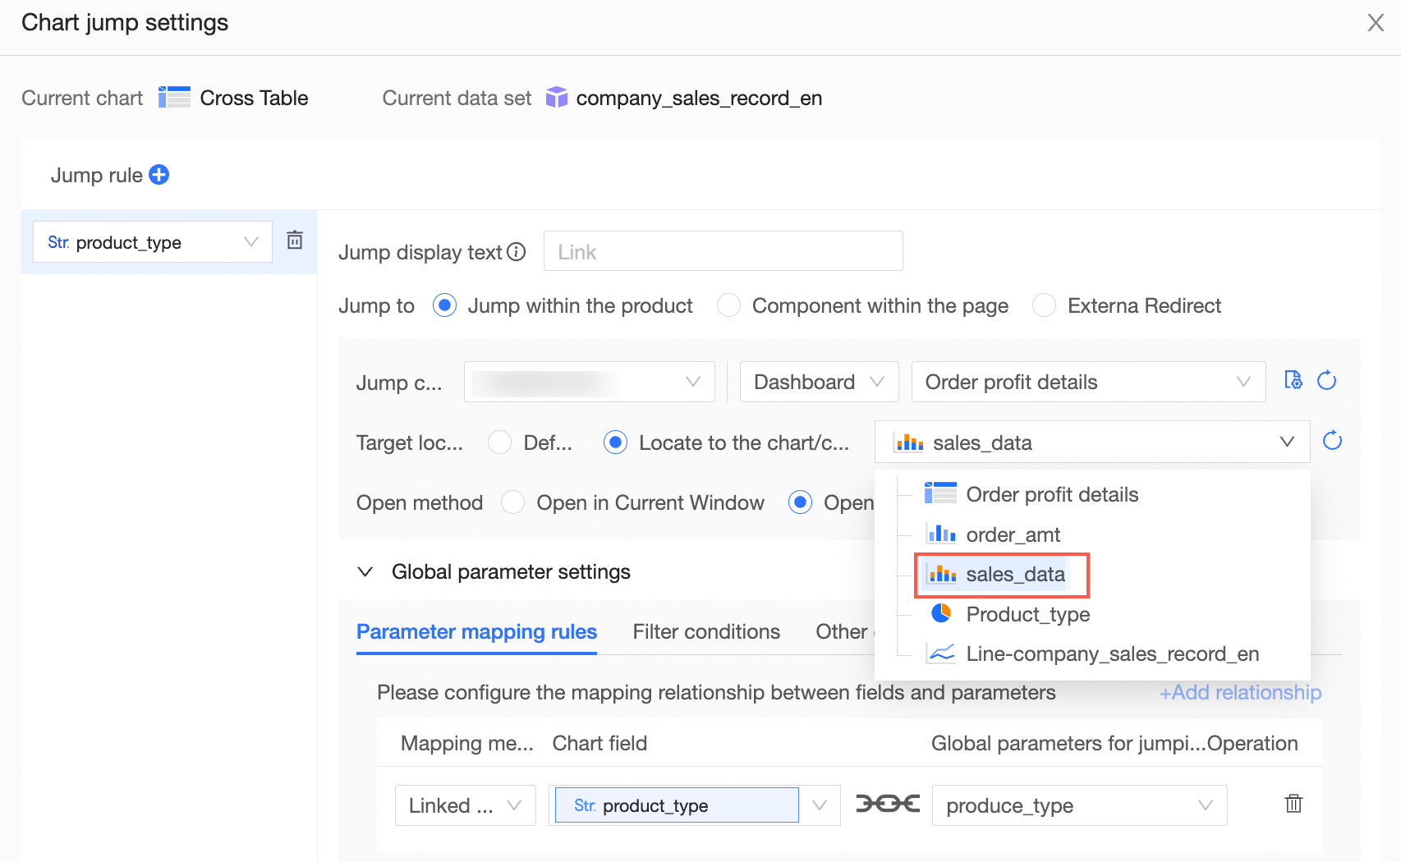Image resolution: width=1401 pixels, height=862 pixels.
Task: Click Add relationship link
Action: click(1240, 693)
